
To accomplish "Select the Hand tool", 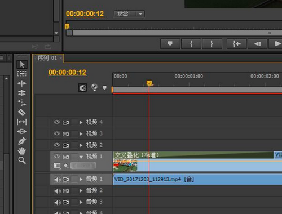I will coord(22,151).
